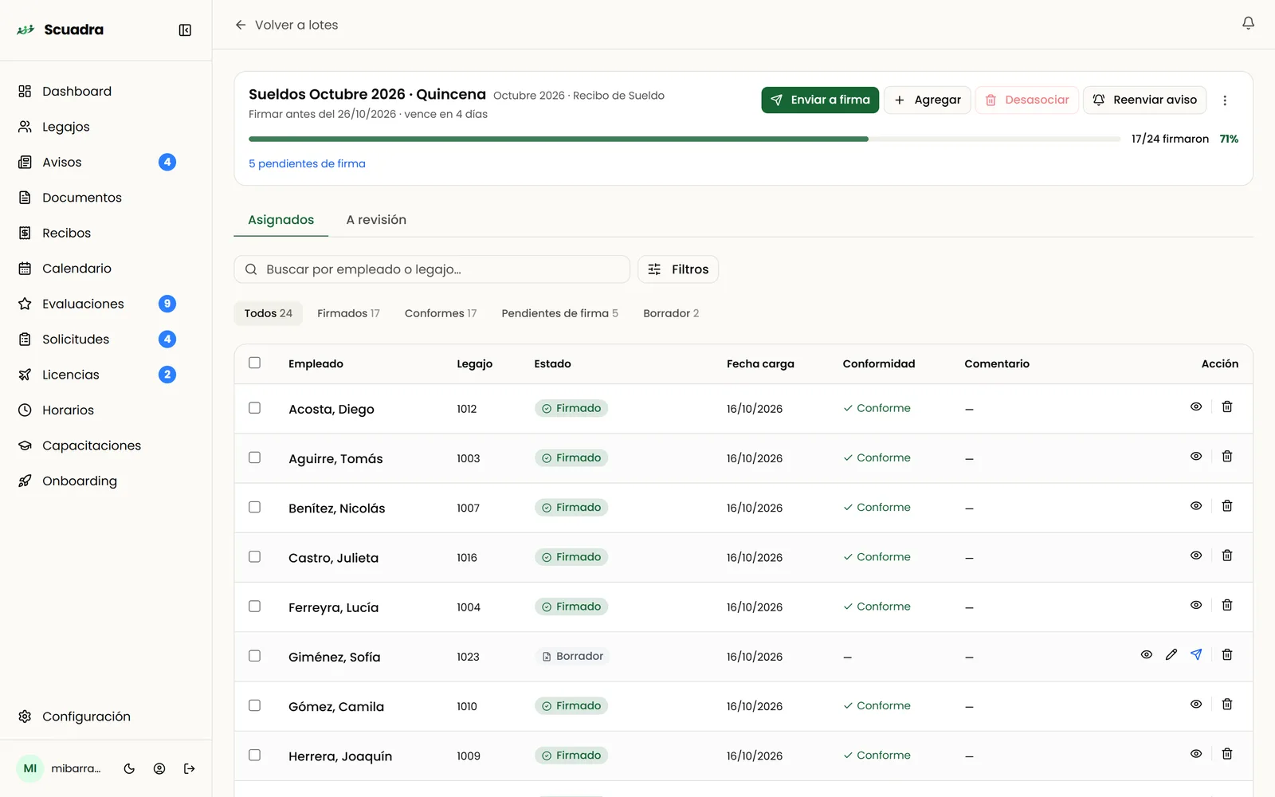Collapse the sidebar panel icon

click(x=185, y=30)
